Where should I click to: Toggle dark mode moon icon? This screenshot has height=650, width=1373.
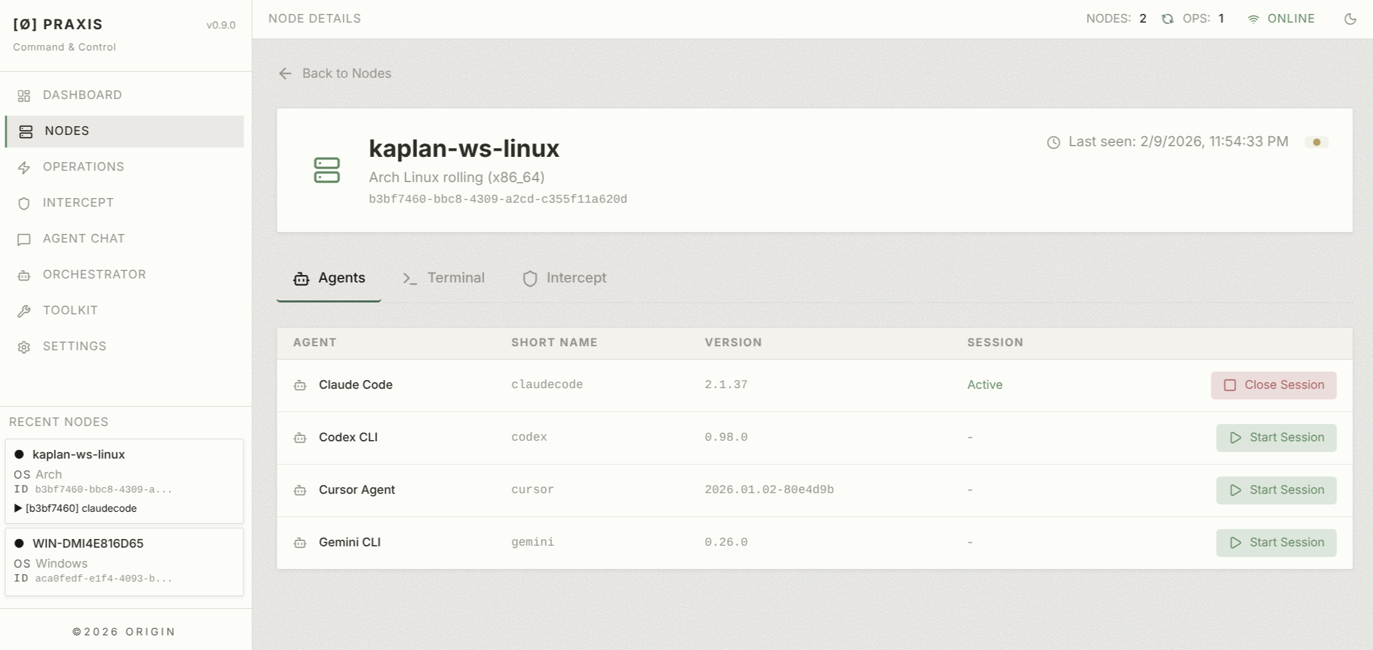coord(1350,19)
